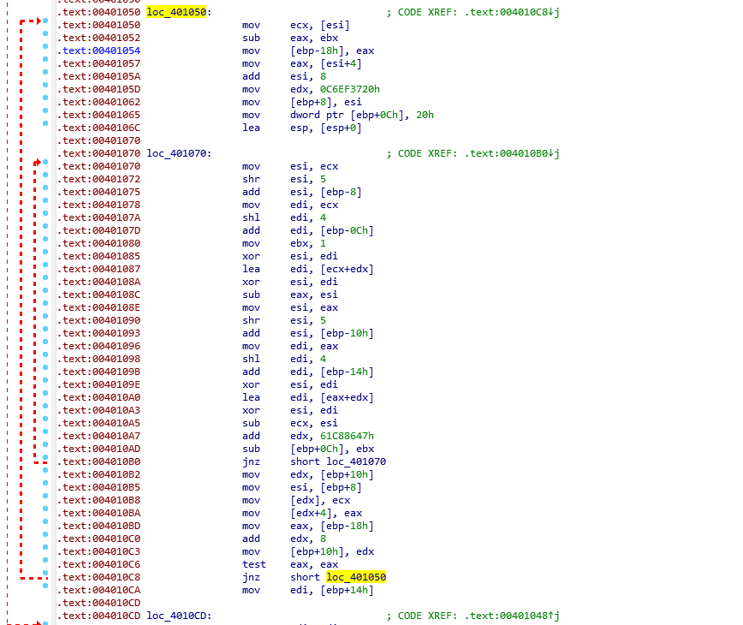Click address .text:00401052
This screenshot has width=743, height=625.
coord(98,38)
